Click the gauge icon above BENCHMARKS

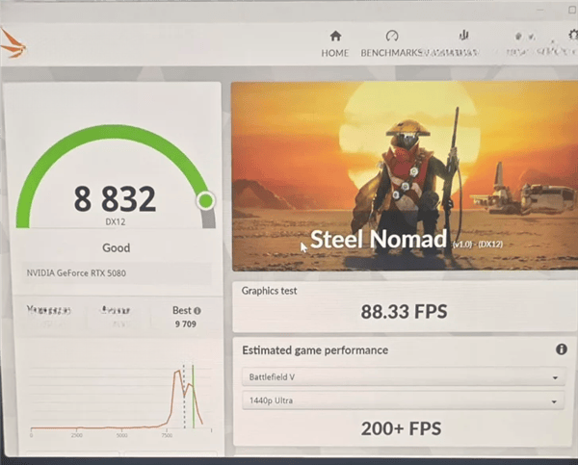tap(392, 36)
